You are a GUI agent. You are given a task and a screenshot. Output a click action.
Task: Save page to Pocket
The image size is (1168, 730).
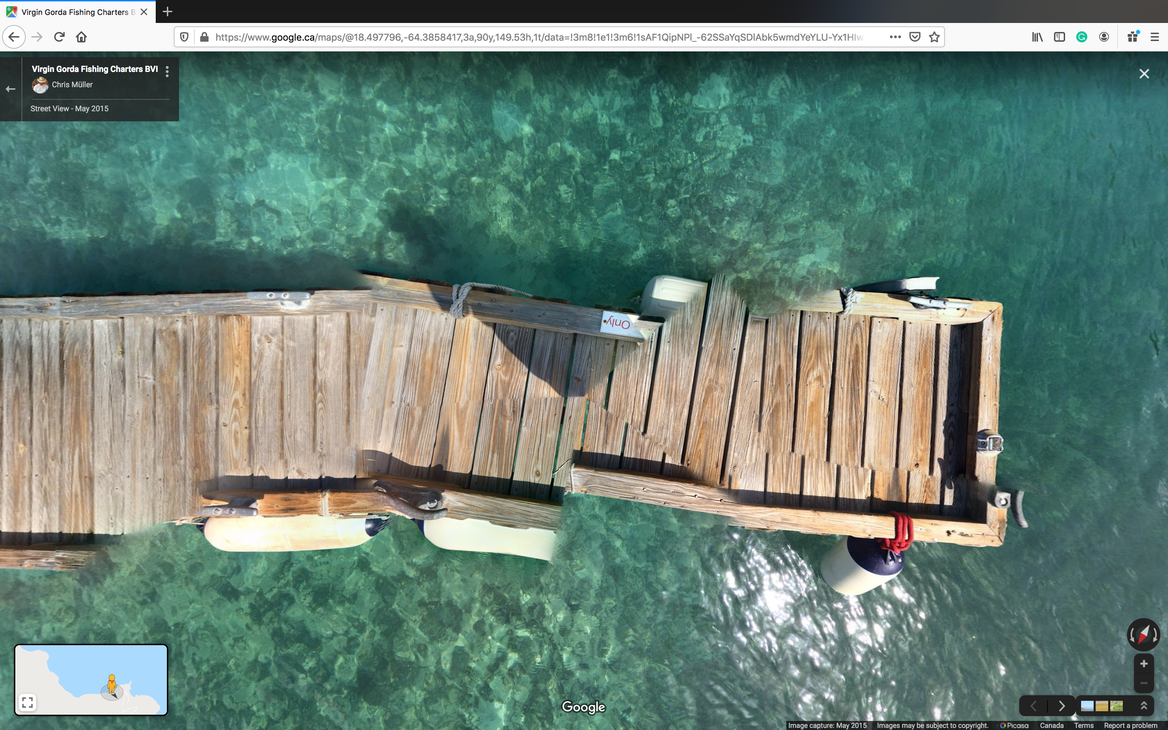(x=915, y=37)
